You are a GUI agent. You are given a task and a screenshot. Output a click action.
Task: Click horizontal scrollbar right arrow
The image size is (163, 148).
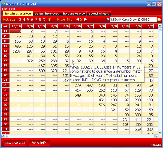[156, 136]
